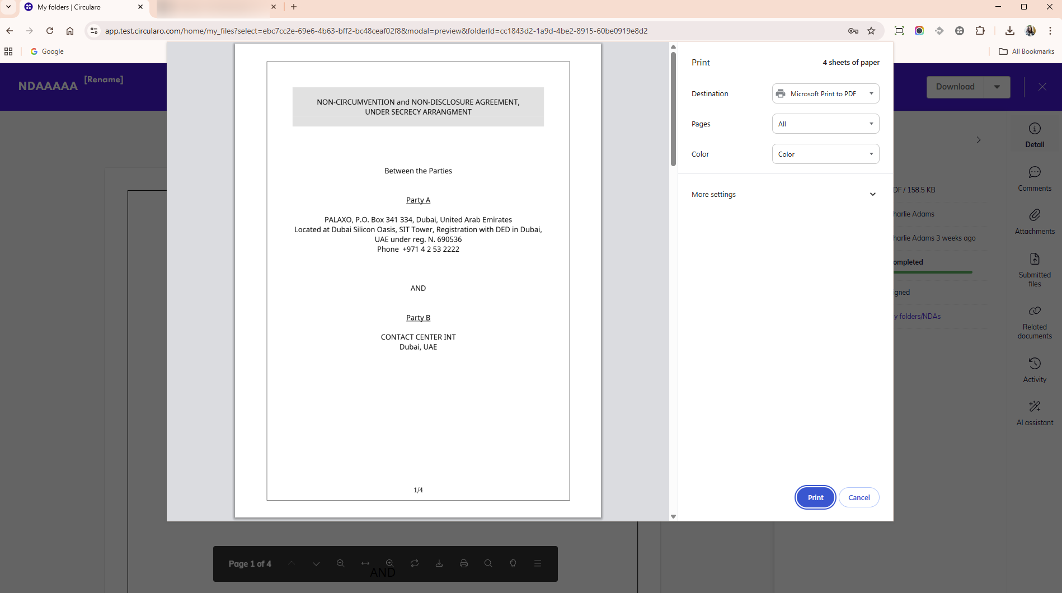Cancel the print dialog

point(859,497)
